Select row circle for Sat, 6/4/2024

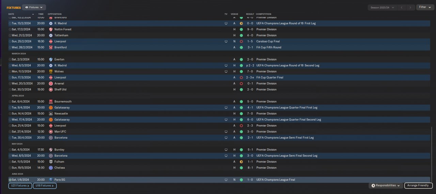(x=10, y=102)
